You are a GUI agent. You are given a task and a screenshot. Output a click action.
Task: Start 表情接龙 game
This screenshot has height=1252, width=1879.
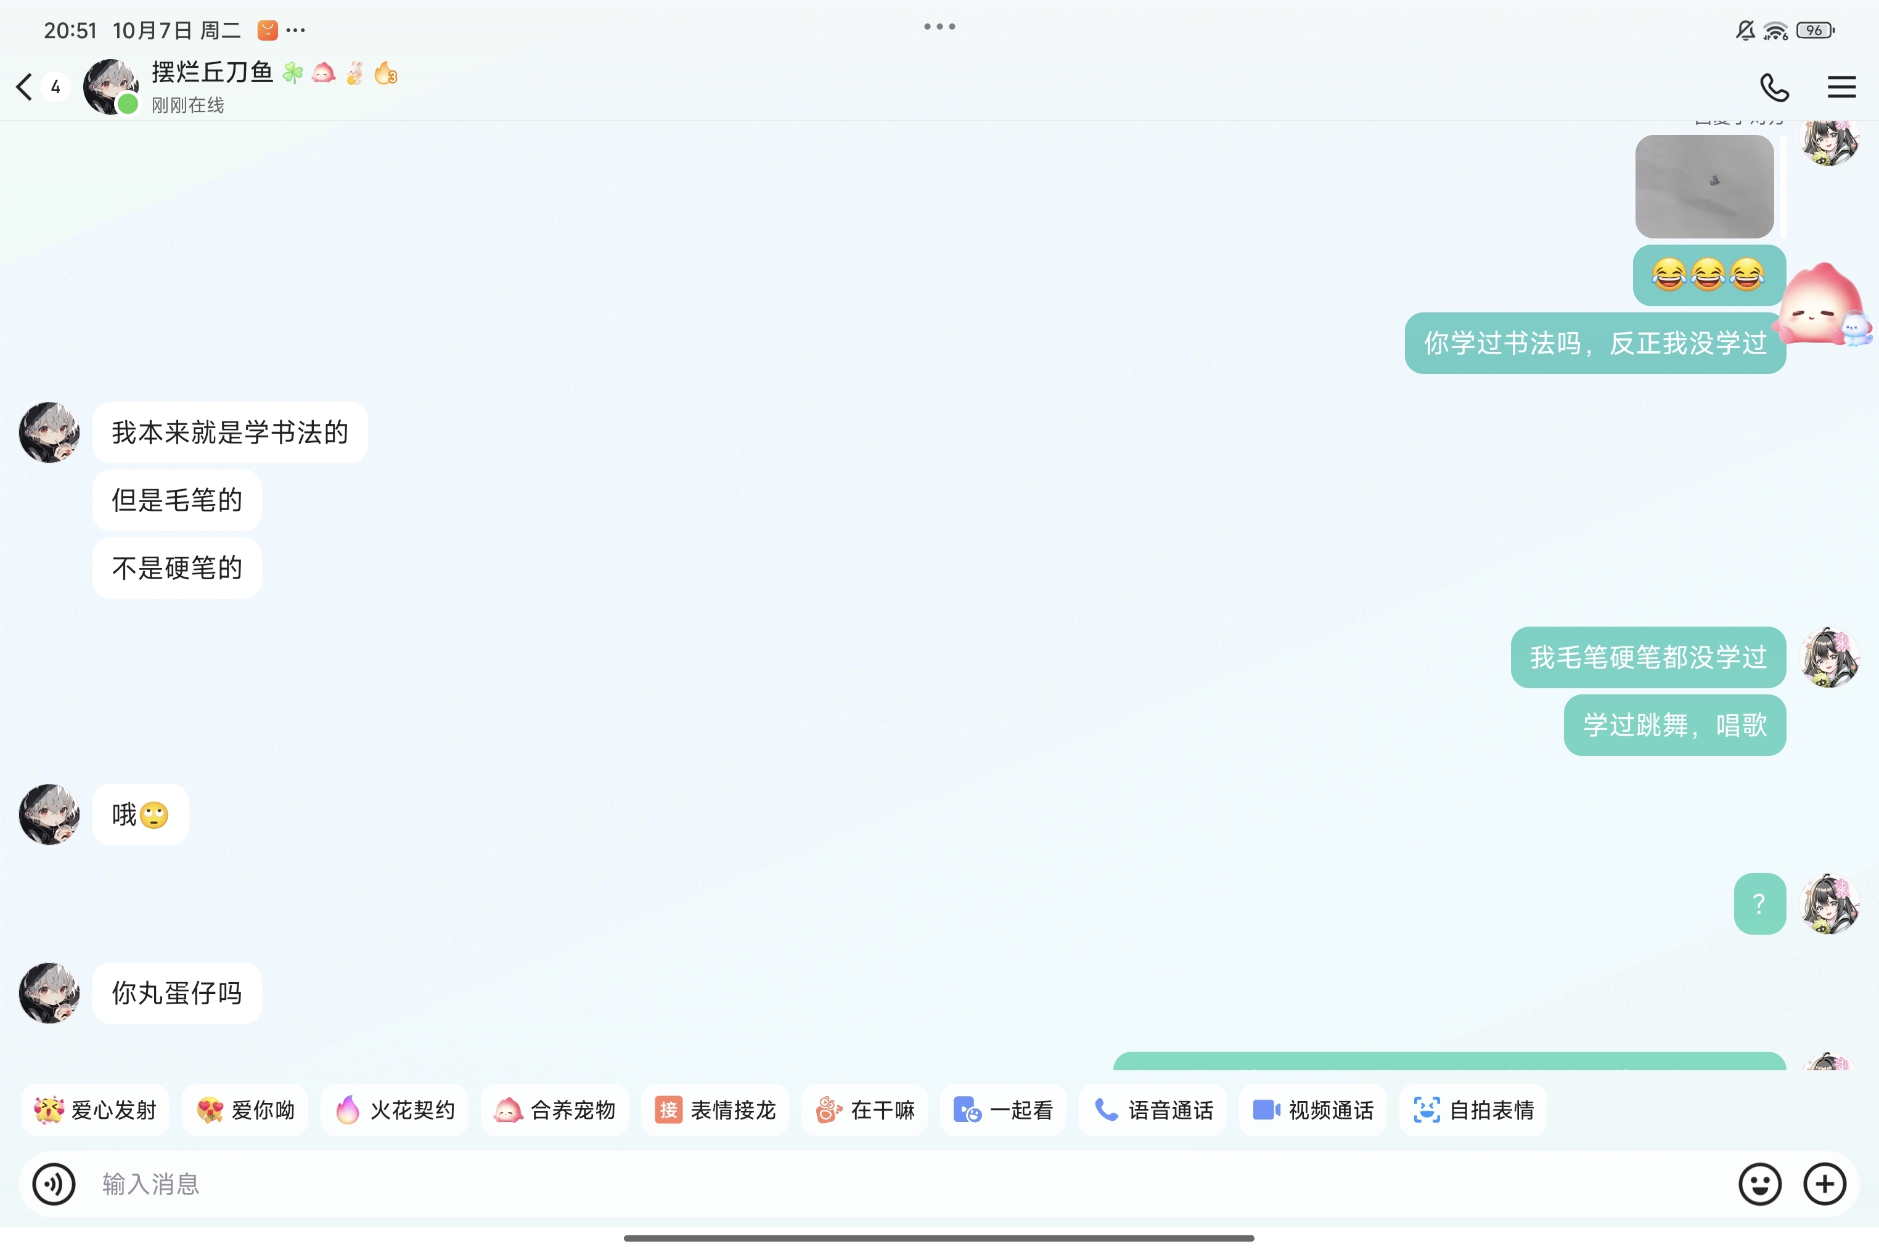click(715, 1110)
